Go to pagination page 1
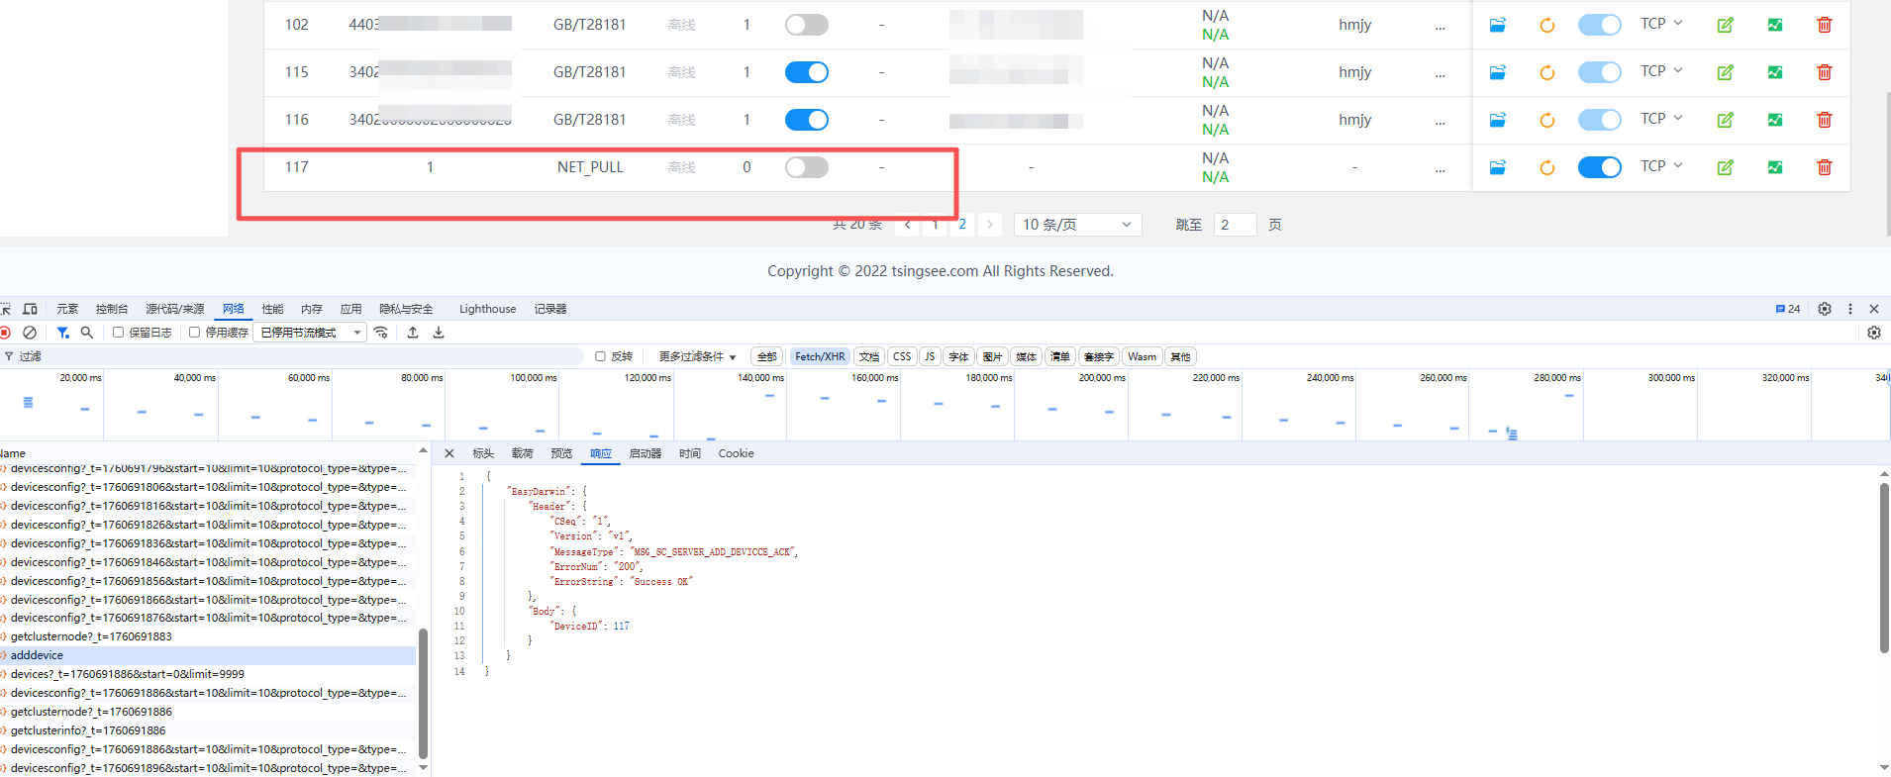 point(935,225)
